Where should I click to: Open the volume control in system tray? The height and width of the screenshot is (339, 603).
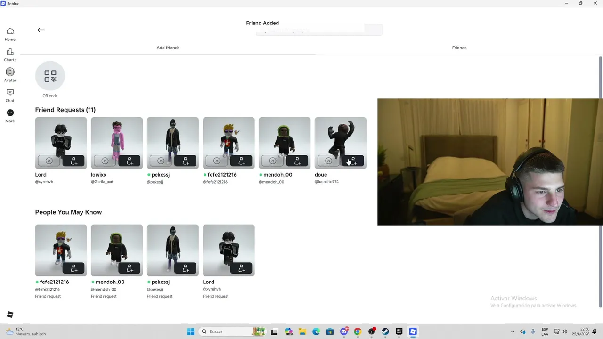coord(564,331)
